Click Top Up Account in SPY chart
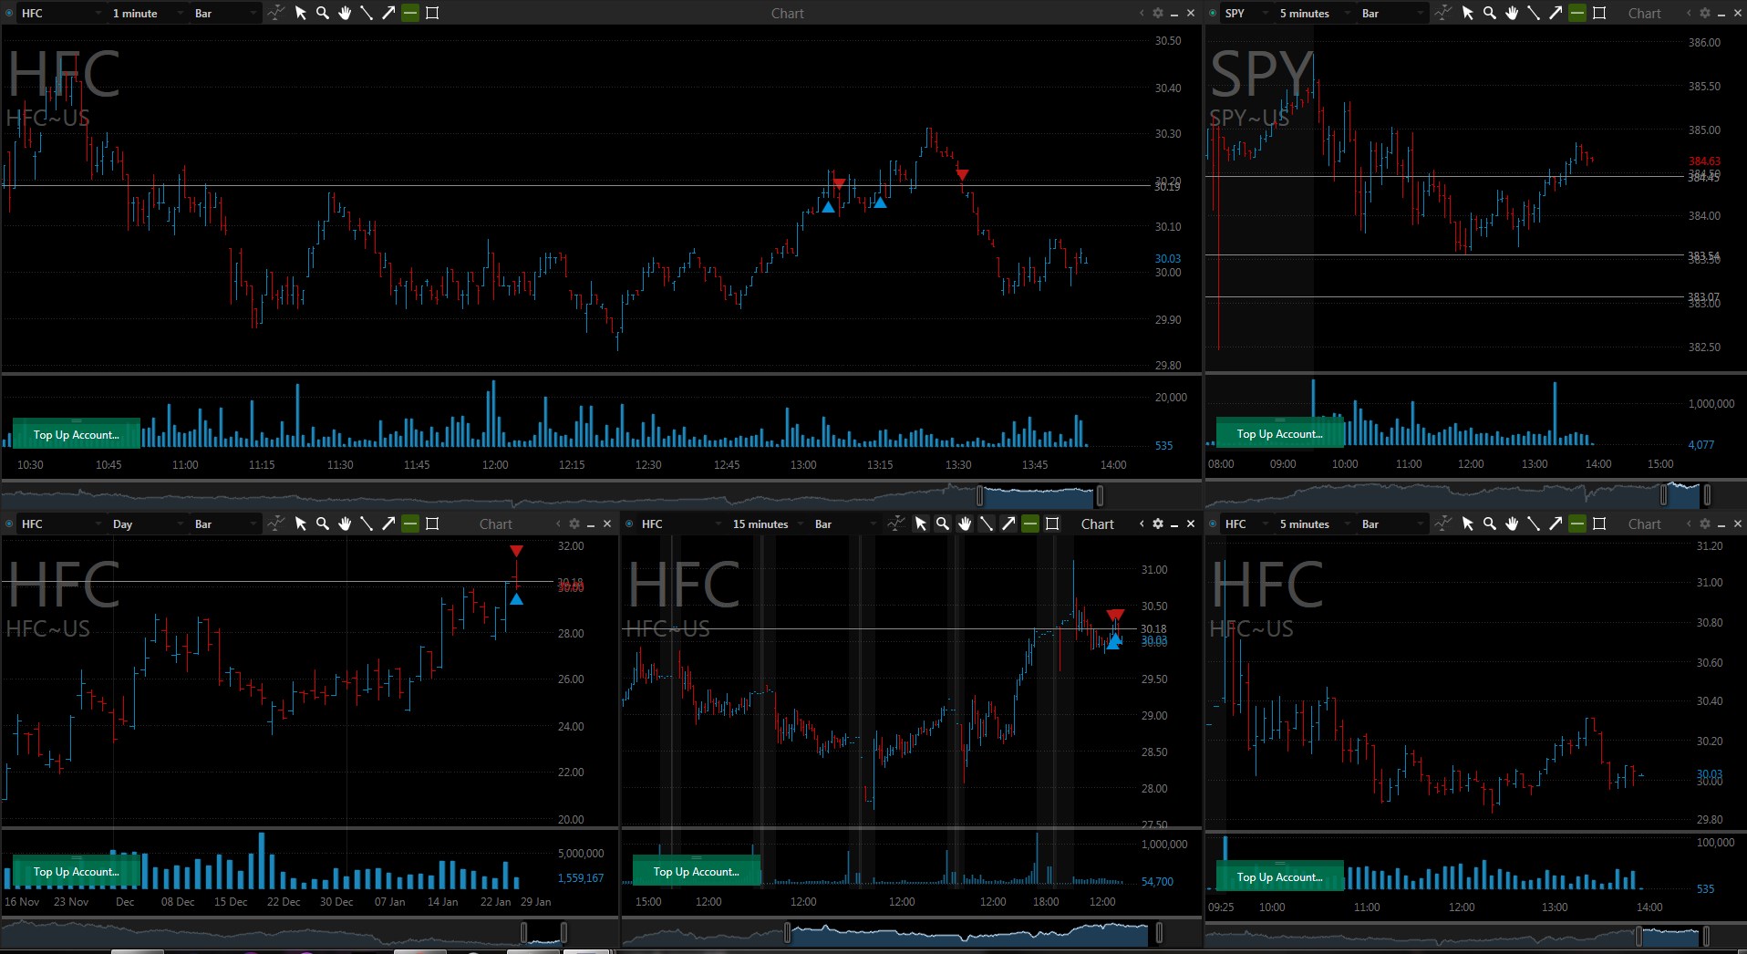This screenshot has height=954, width=1747. 1280,433
